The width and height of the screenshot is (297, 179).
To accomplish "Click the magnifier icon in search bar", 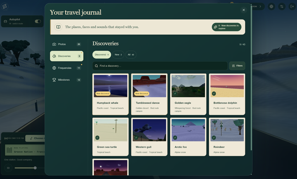I will click(x=97, y=66).
